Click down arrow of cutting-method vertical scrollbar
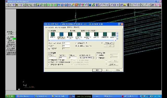The image size is (167, 98). [x=117, y=38]
